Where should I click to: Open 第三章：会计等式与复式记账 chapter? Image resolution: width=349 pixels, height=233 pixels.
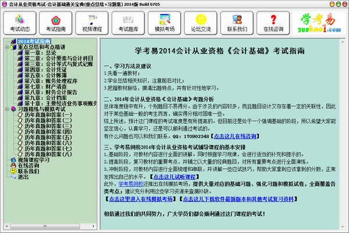coord(59,64)
